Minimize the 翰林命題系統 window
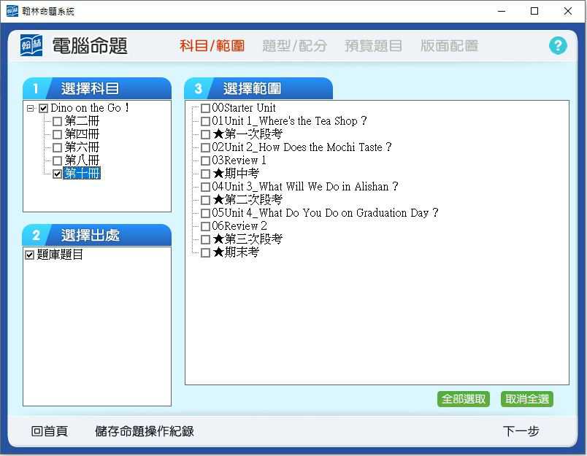 point(502,11)
